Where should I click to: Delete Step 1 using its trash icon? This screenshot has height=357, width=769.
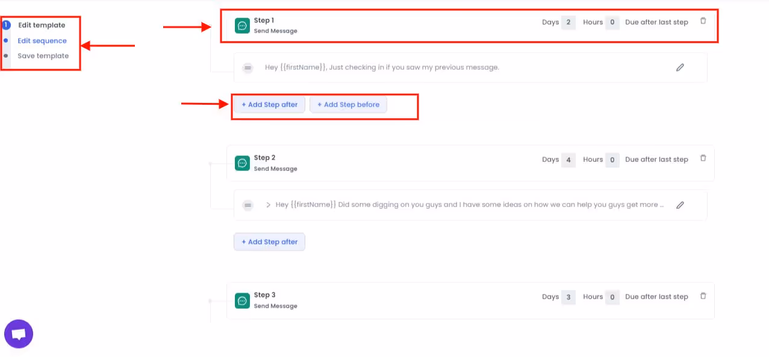pyautogui.click(x=703, y=20)
